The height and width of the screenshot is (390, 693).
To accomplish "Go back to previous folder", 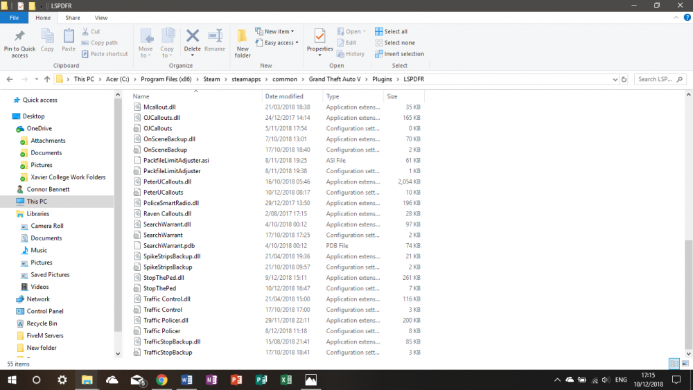I will pyautogui.click(x=10, y=79).
